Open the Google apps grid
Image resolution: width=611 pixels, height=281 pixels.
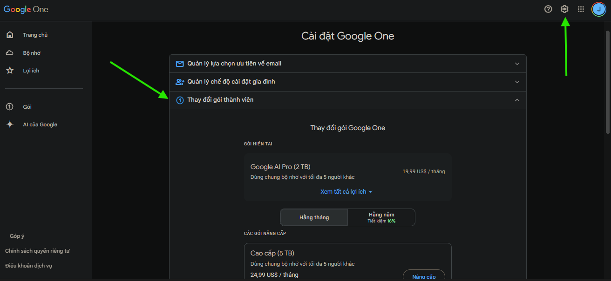581,9
